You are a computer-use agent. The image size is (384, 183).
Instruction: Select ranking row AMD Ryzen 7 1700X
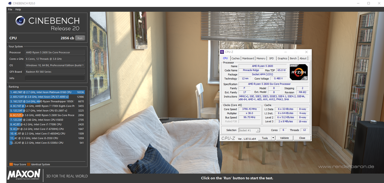coord(47,106)
